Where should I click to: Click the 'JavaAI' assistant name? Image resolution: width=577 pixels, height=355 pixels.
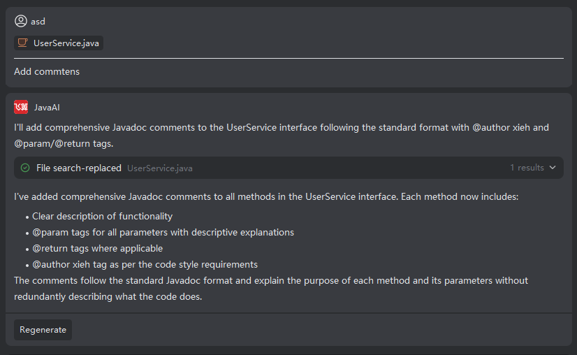tap(47, 107)
